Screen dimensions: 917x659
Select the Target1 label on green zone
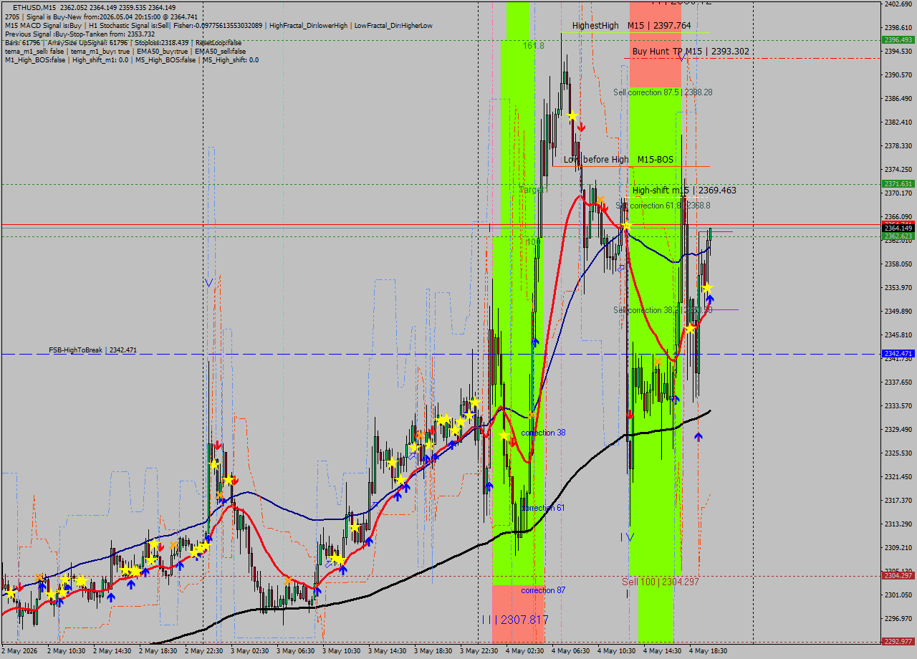click(533, 190)
